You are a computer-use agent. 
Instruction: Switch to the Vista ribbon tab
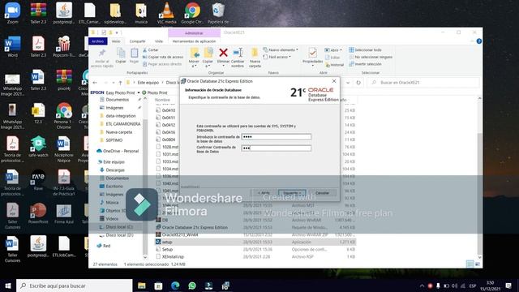pyautogui.click(x=159, y=41)
